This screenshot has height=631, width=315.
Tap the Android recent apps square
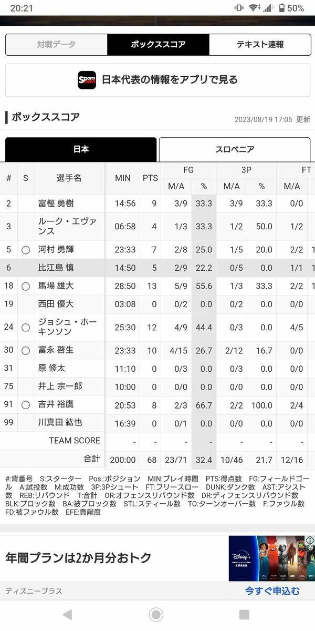tap(244, 614)
